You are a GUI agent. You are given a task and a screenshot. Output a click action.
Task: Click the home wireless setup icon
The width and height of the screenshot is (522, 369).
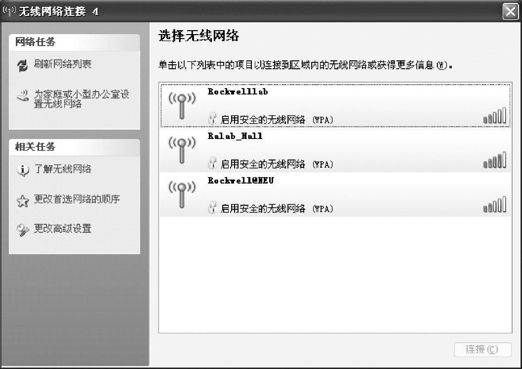[x=23, y=96]
